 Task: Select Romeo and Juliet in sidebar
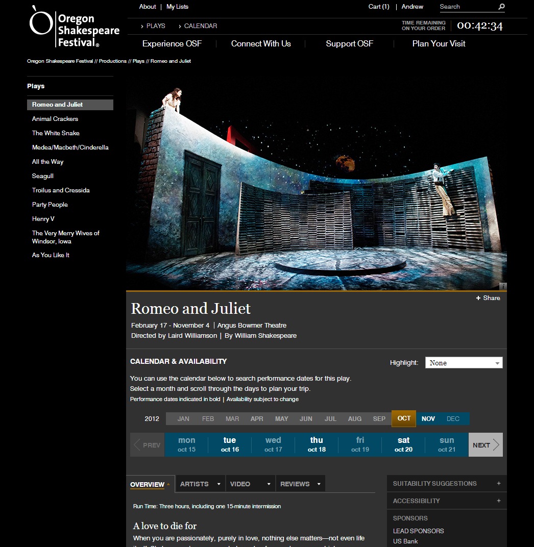pos(70,105)
